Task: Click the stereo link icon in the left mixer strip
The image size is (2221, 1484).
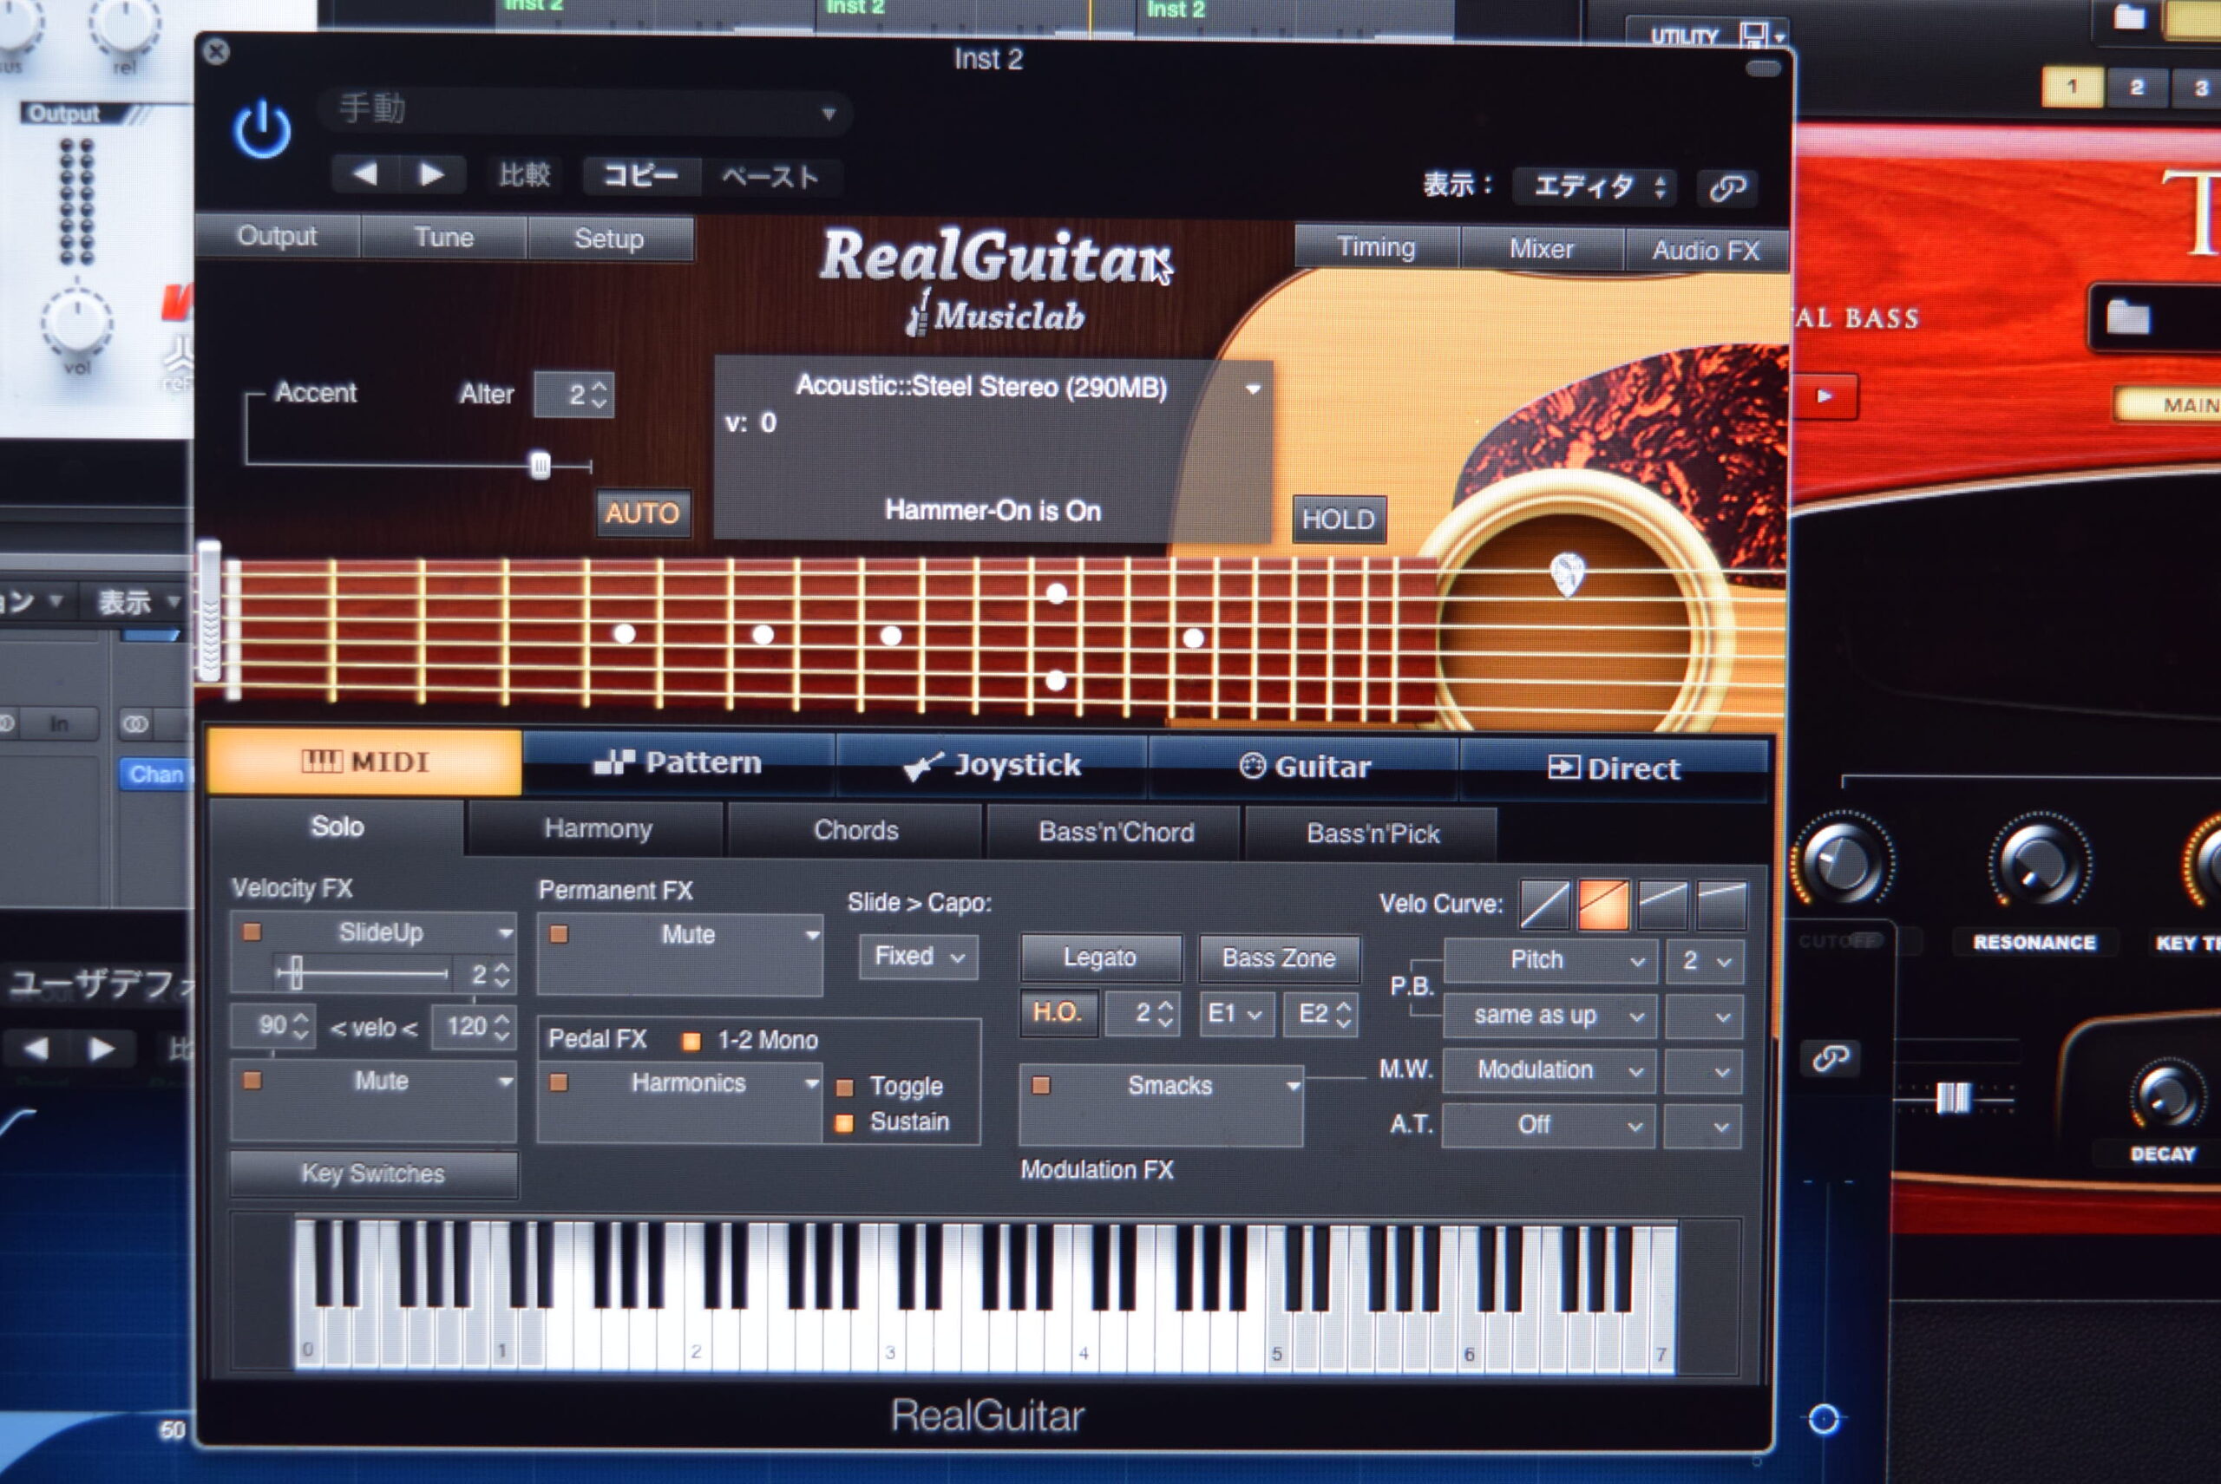Action: point(135,724)
